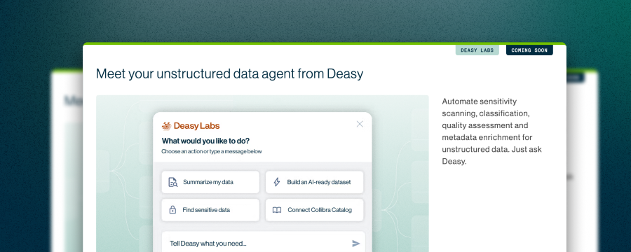Click the padlock icon
Image resolution: width=631 pixels, height=252 pixels.
(x=172, y=210)
